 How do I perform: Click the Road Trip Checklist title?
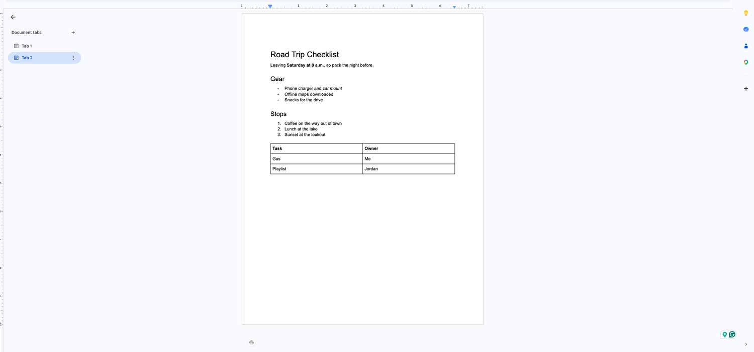pyautogui.click(x=305, y=55)
